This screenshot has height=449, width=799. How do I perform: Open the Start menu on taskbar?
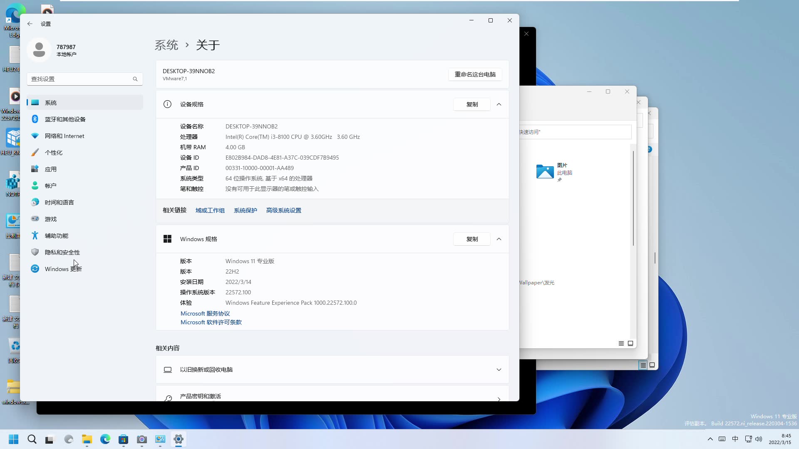pyautogui.click(x=14, y=439)
